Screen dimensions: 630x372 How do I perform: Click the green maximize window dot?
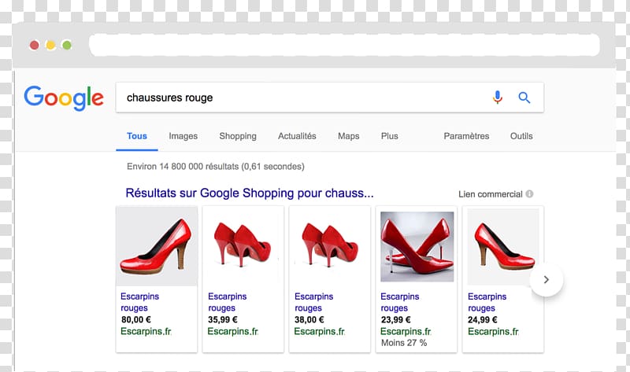[67, 46]
